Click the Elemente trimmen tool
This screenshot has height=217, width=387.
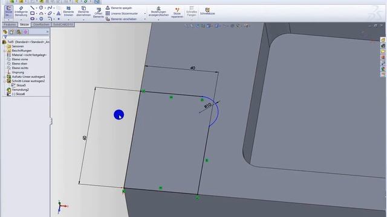pos(68,11)
